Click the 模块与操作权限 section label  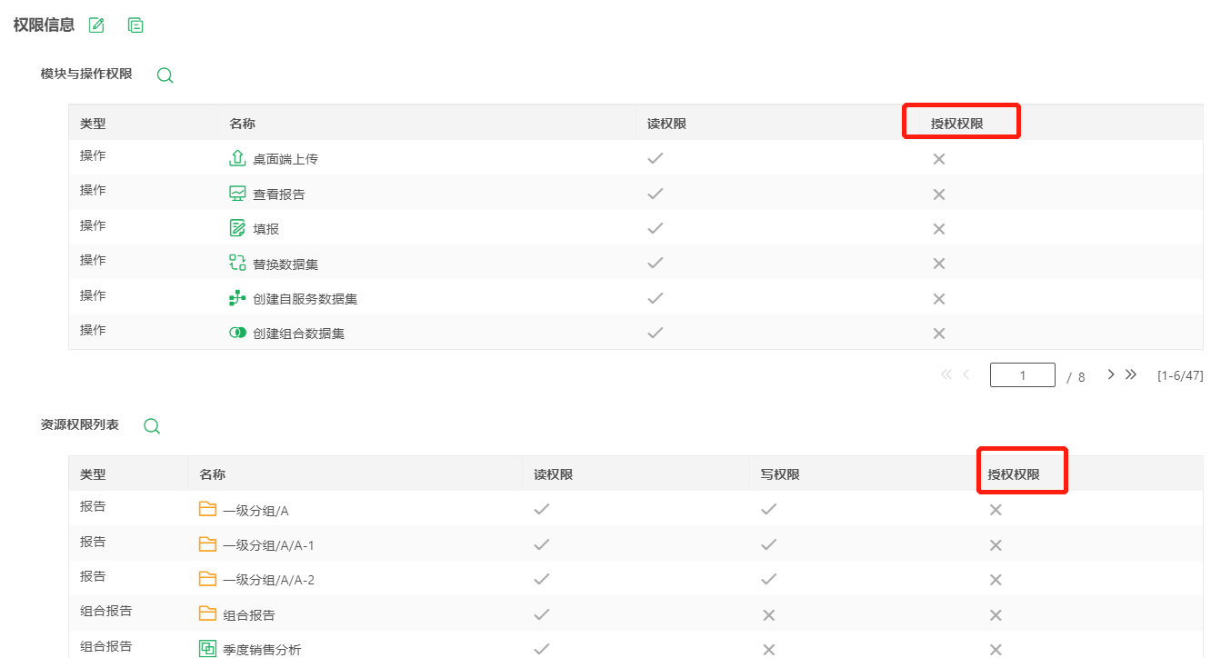tap(86, 75)
